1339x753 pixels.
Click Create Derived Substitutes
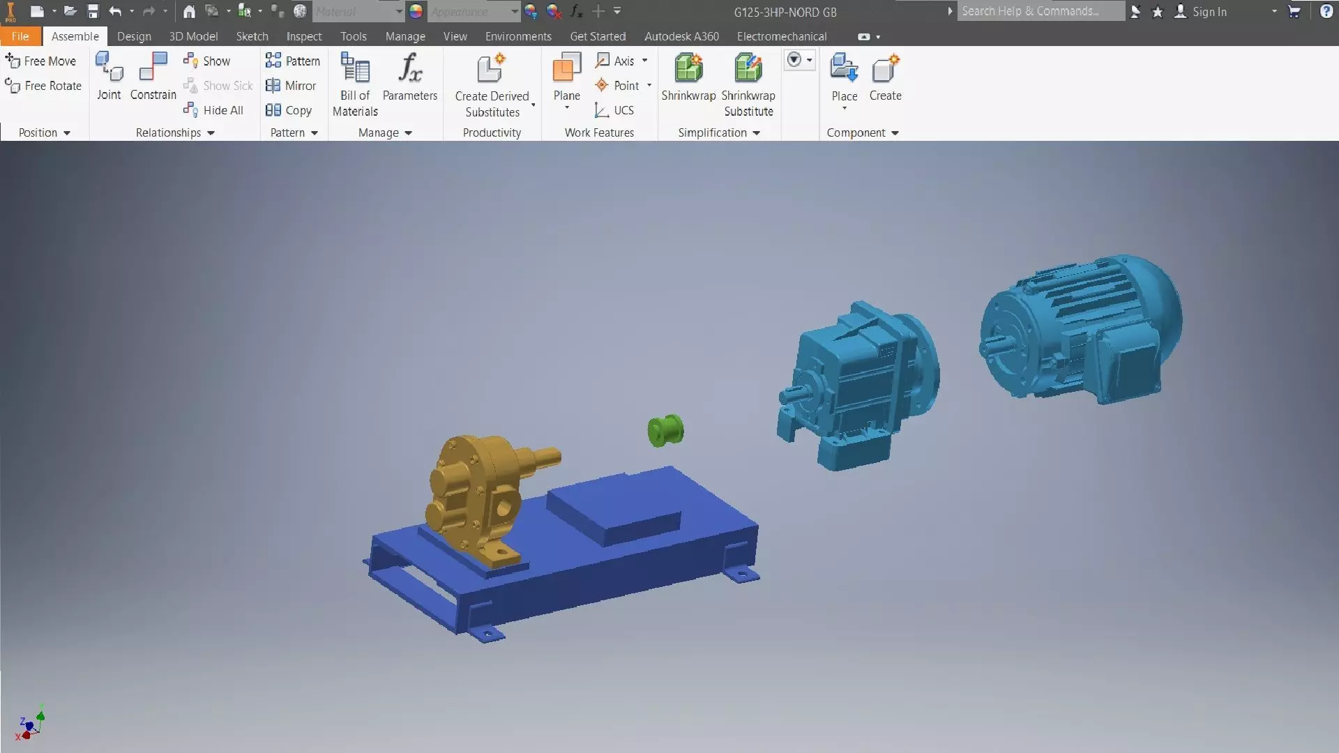[492, 85]
